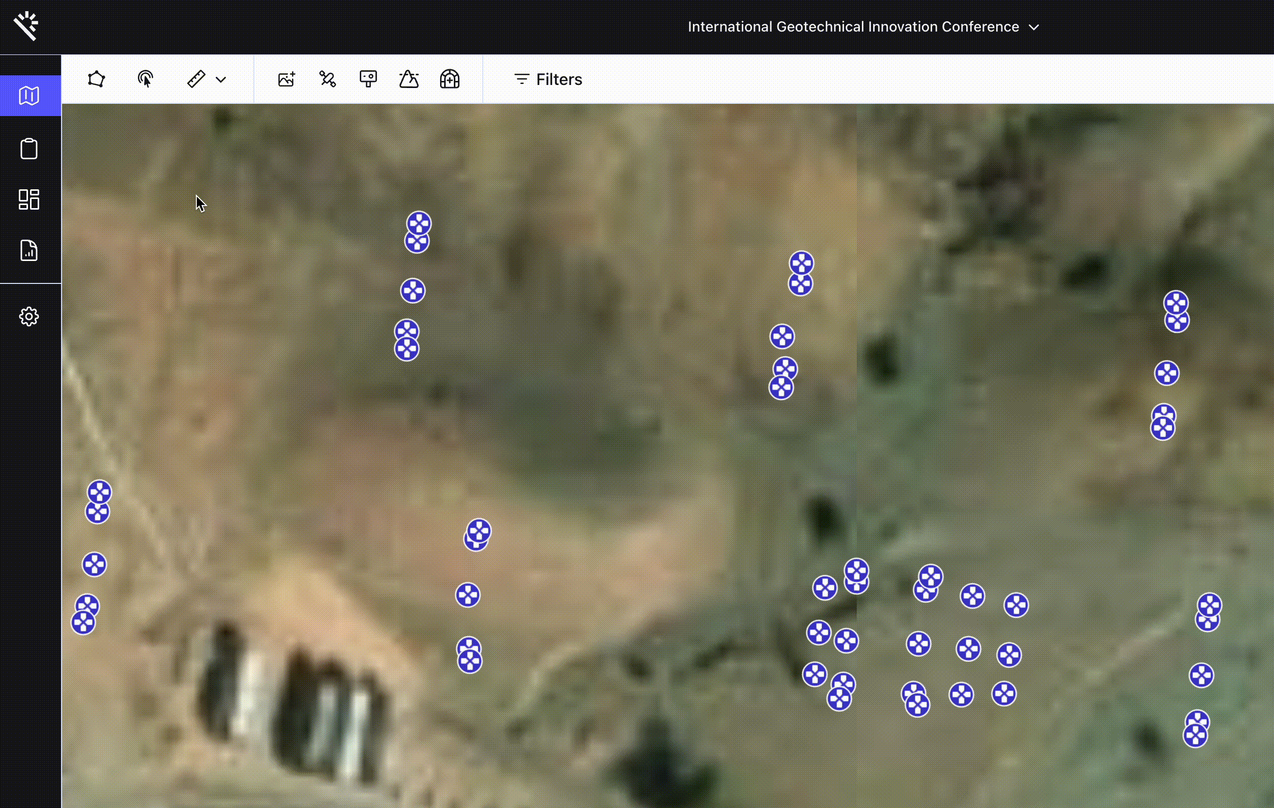Viewport: 1274px width, 808px height.
Task: Select the ruler measurement tool
Action: pyautogui.click(x=196, y=79)
